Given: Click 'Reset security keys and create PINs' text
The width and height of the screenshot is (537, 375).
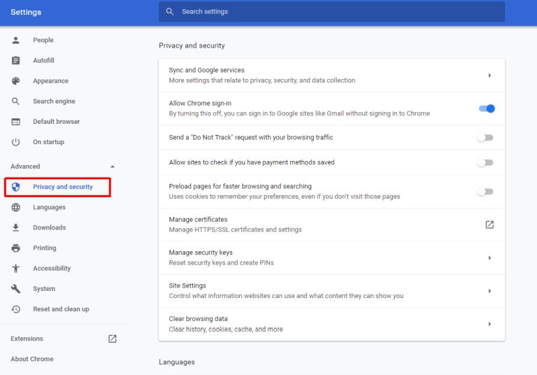Looking at the screenshot, I should (x=221, y=263).
